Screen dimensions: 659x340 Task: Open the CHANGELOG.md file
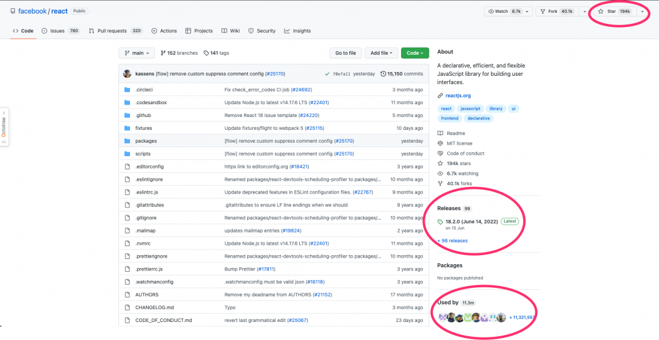tap(154, 307)
